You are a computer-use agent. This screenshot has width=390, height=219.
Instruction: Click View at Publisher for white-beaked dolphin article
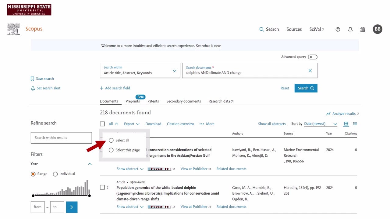point(196,207)
